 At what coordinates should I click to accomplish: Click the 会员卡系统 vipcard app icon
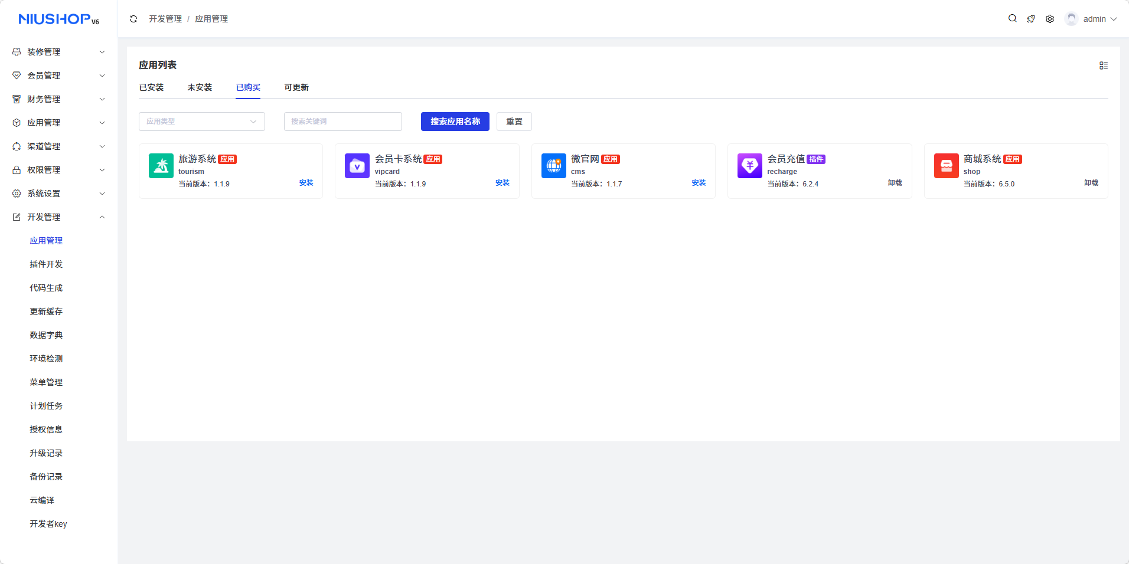pyautogui.click(x=357, y=166)
